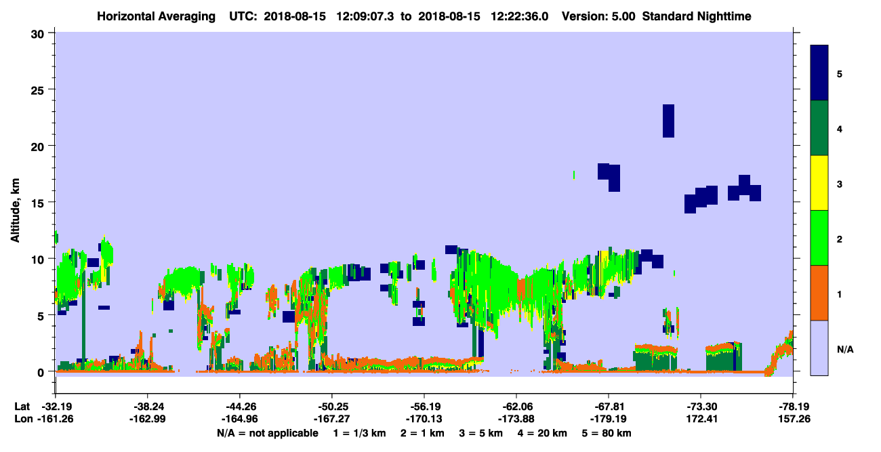Click the dark blue colorbar segment labeled 5
881x452 pixels.
819,73
